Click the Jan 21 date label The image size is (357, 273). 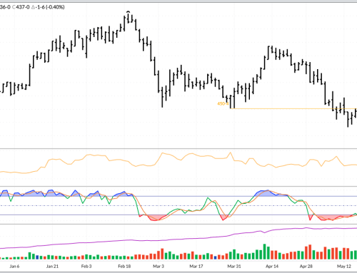point(52,266)
